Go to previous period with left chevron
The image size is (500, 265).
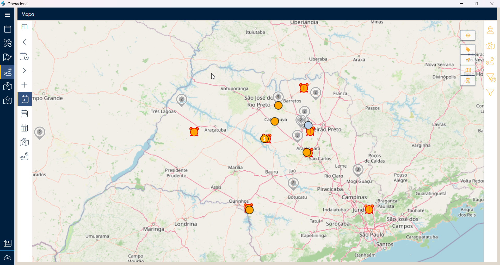[24, 42]
